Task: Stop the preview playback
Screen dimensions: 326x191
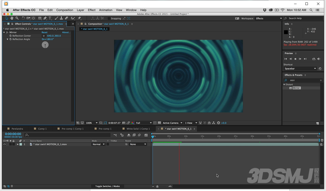Action: [295, 59]
